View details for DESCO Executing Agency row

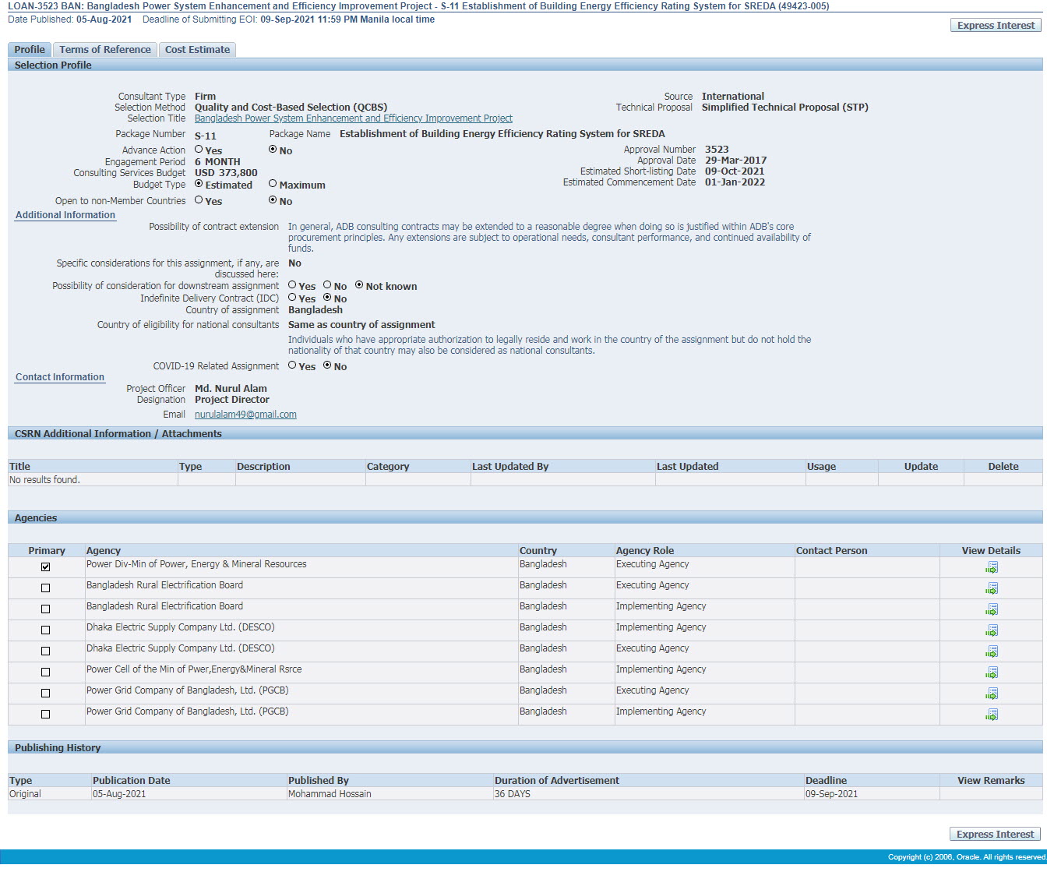[x=991, y=651]
